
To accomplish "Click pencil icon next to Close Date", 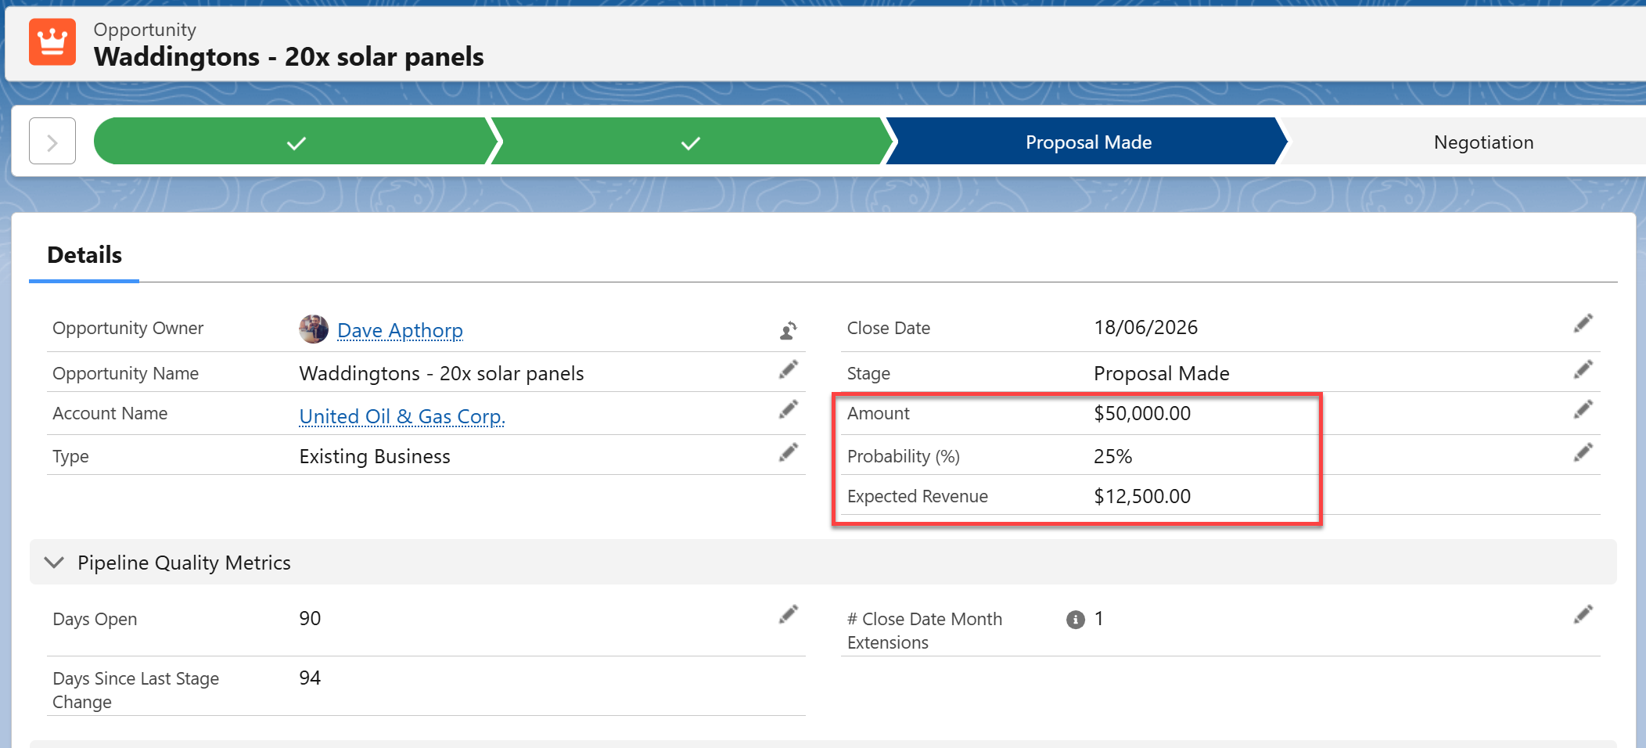I will pos(1583,324).
